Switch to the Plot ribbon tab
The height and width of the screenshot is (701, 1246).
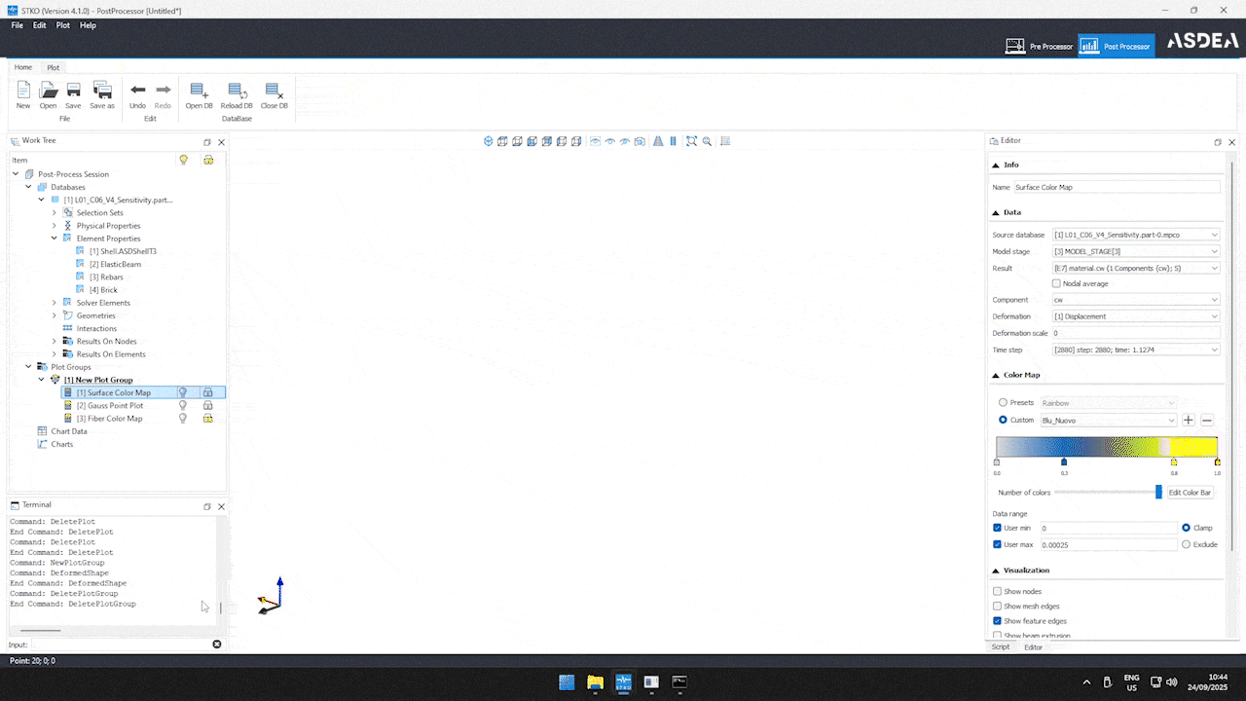(x=54, y=67)
